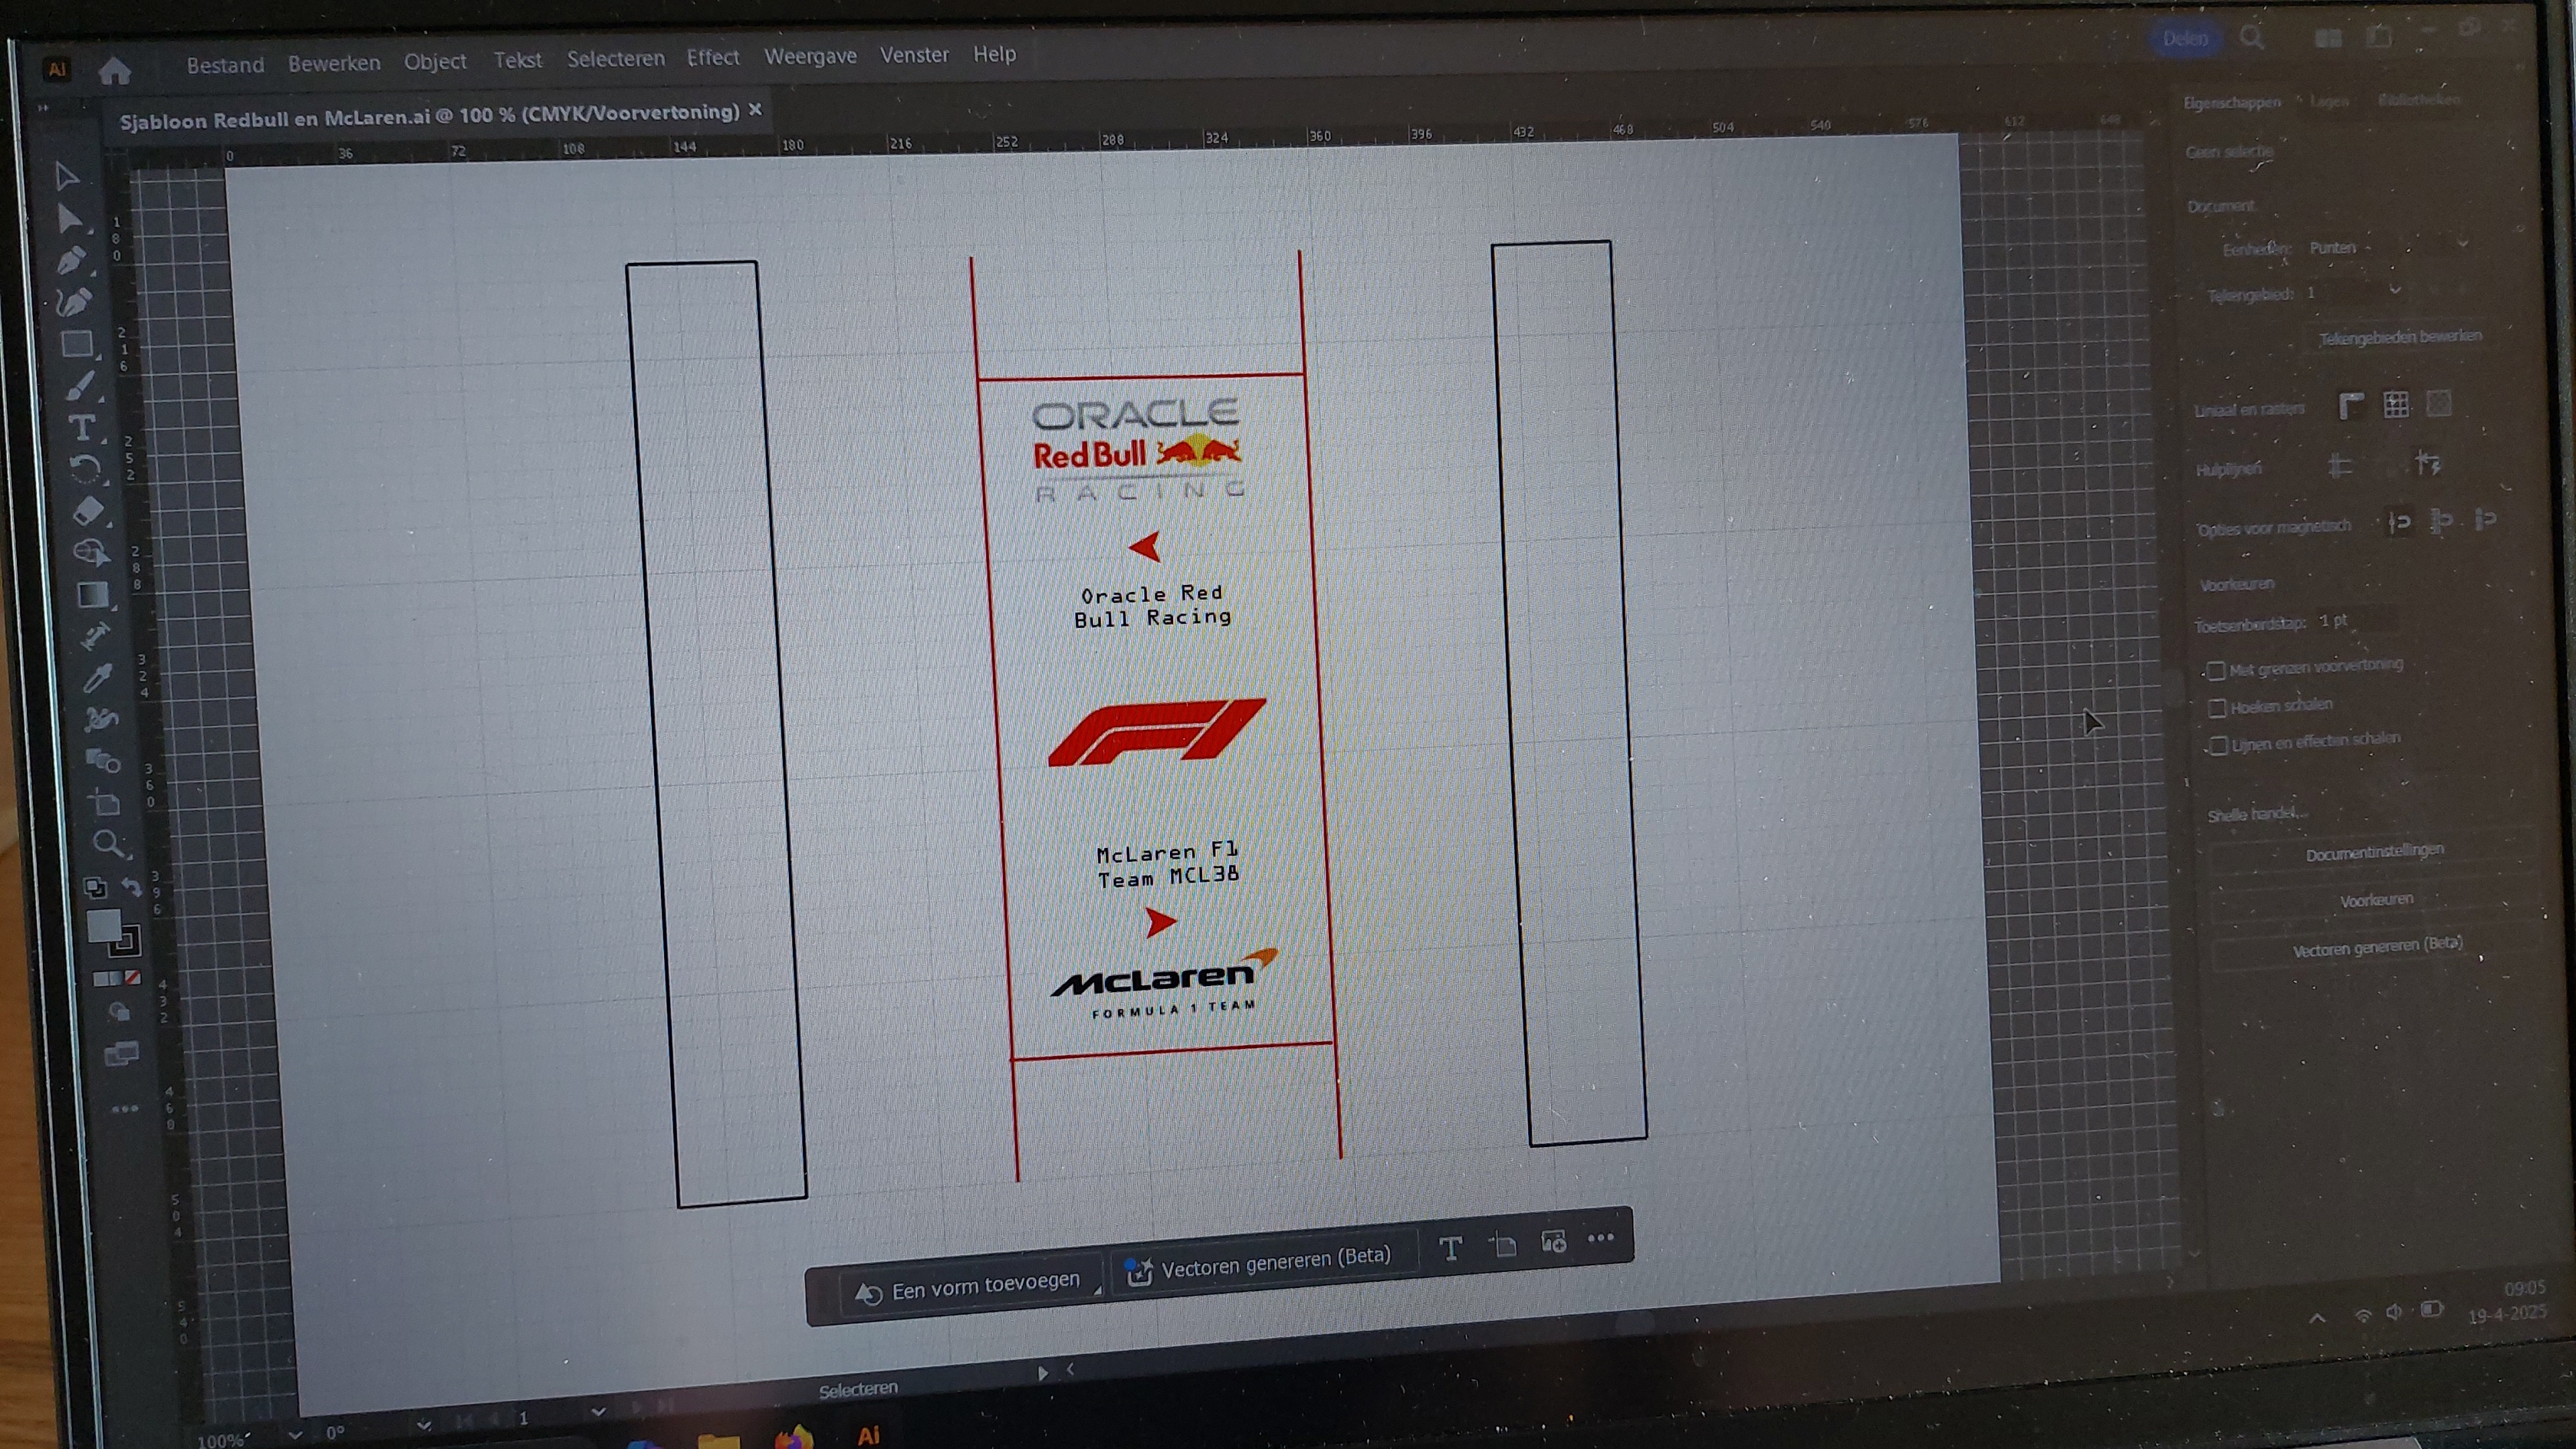Open the Object menu

[x=435, y=61]
